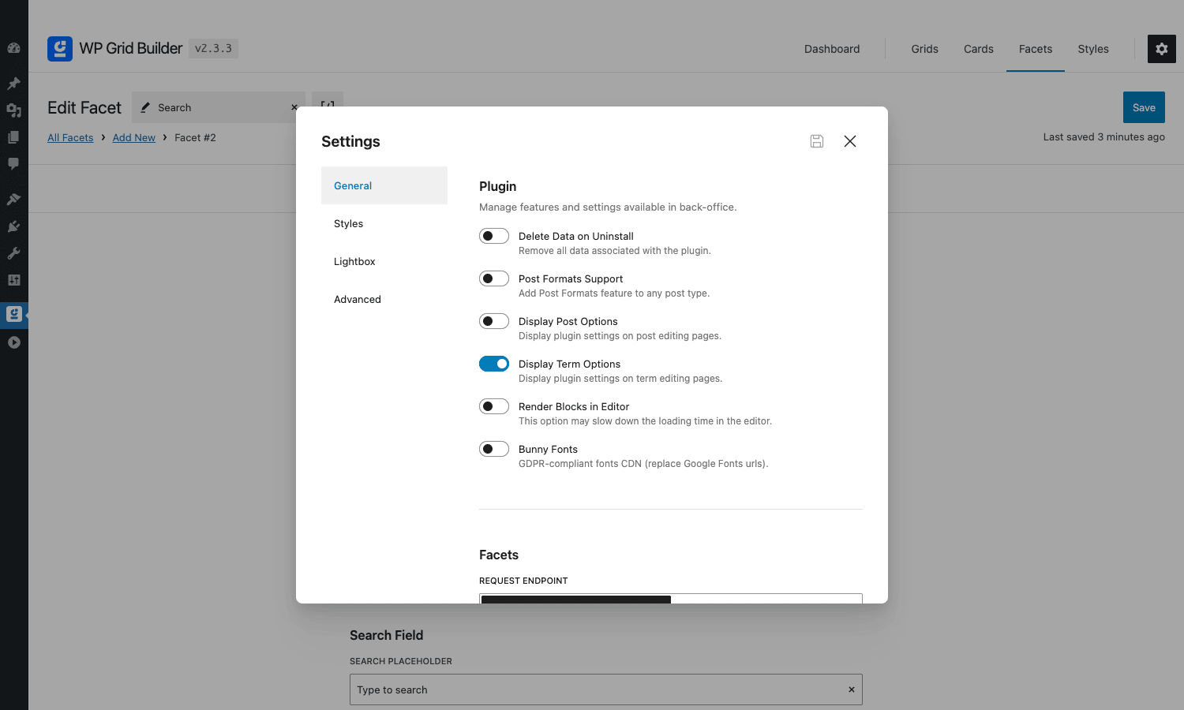
Task: Open Facets in top navigation
Action: [x=1036, y=49]
